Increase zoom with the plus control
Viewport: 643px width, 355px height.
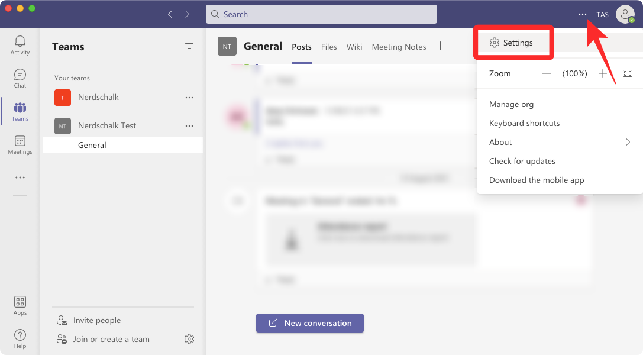[x=602, y=73]
